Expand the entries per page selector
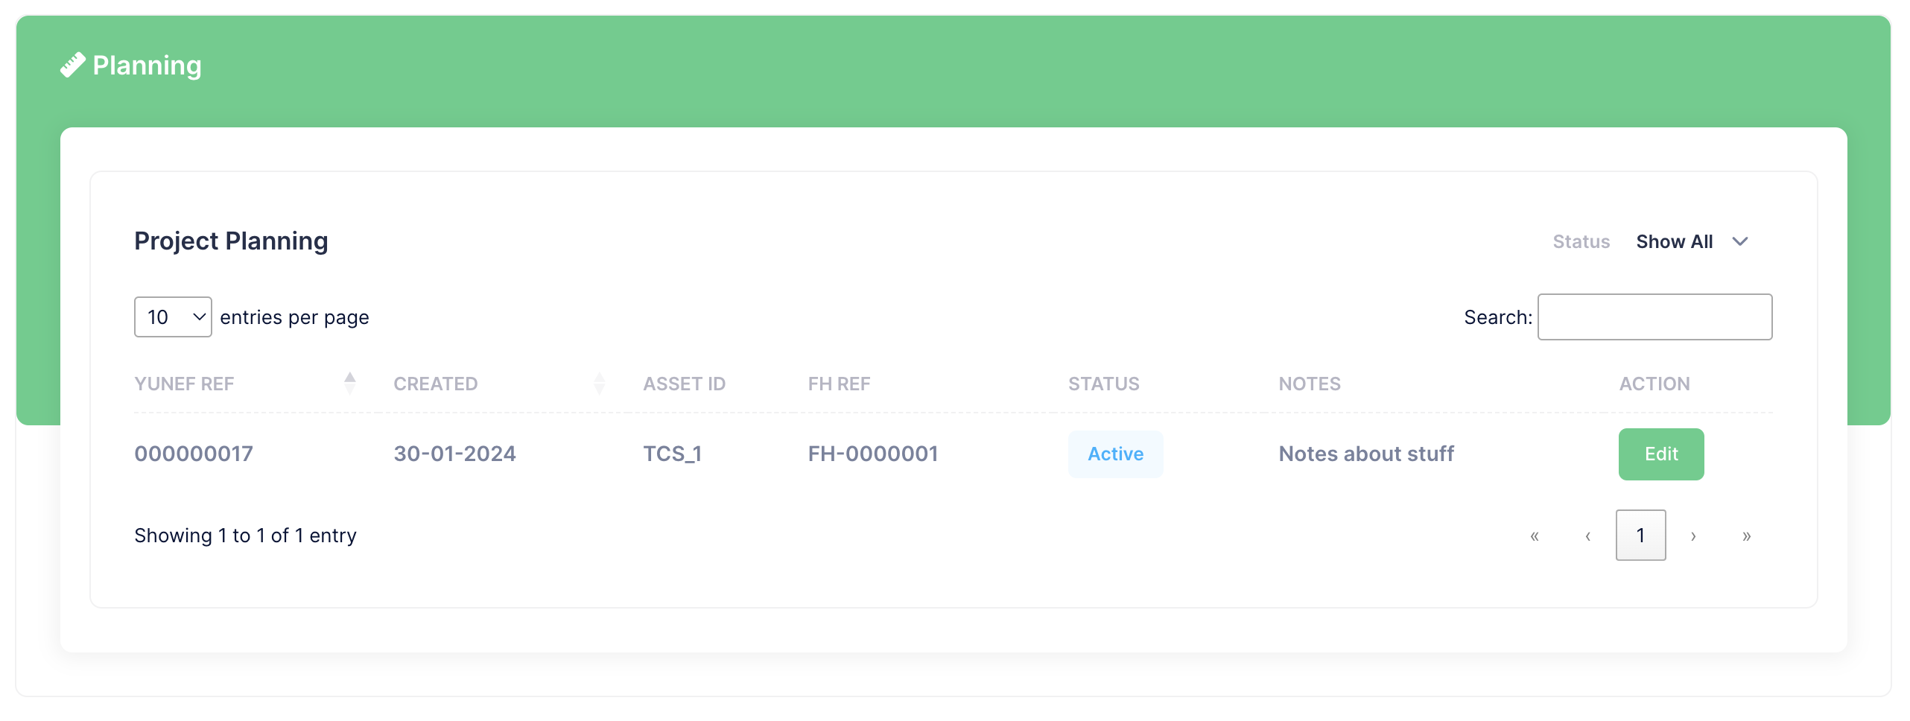Viewport: 1910px width, 721px height. click(173, 317)
